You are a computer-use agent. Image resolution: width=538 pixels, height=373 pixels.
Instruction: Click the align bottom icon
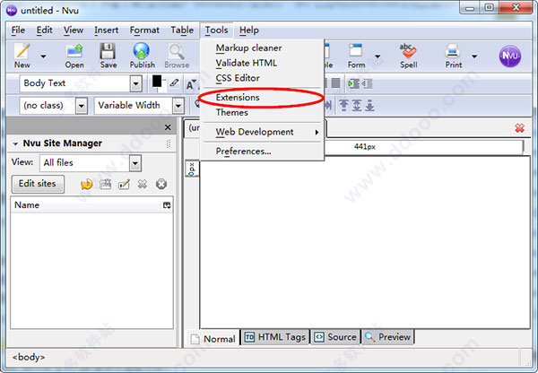[369, 105]
